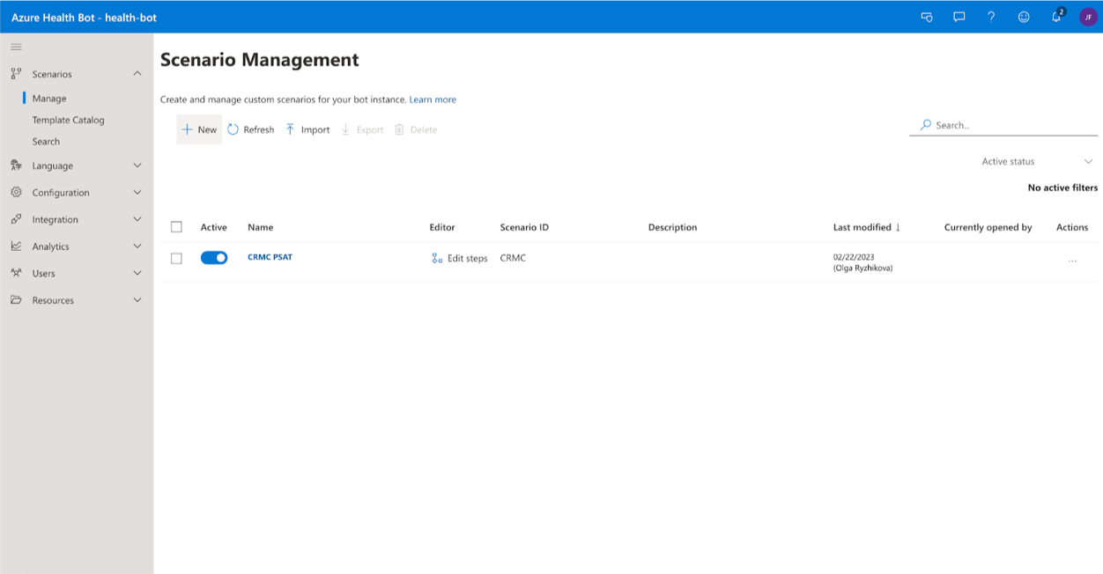
Task: Open the Search menu item under Scenarios
Action: point(46,141)
